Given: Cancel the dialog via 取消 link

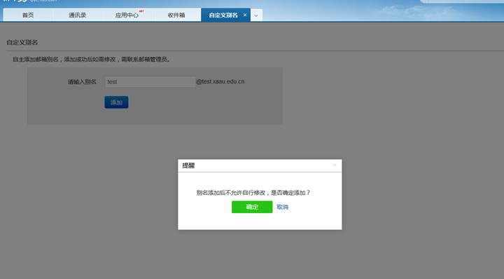Looking at the screenshot, I should tap(283, 207).
